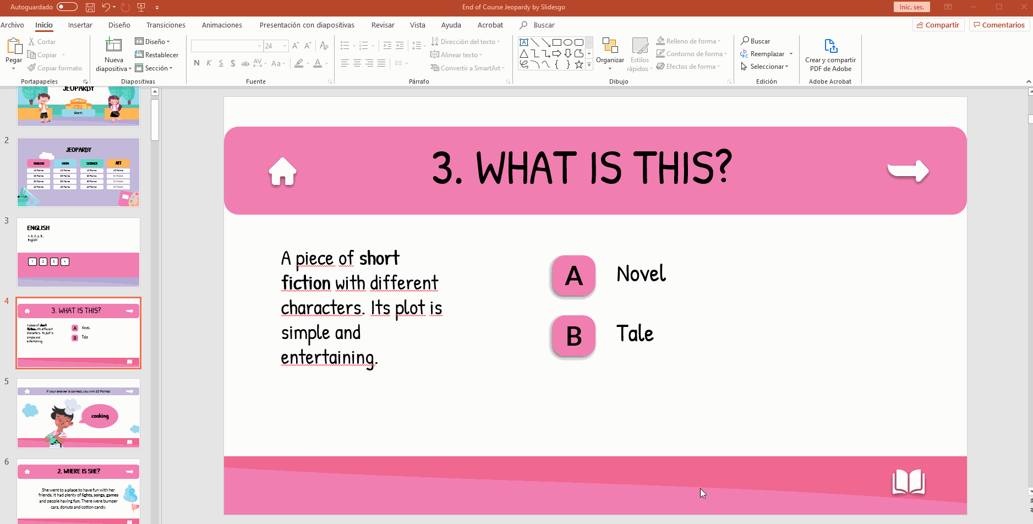Select the oval shape in gallery
The height and width of the screenshot is (524, 1033).
coord(568,42)
